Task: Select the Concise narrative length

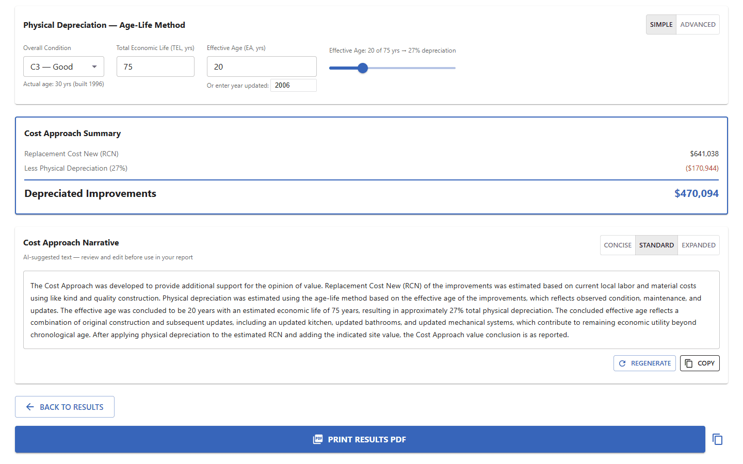Action: 618,245
